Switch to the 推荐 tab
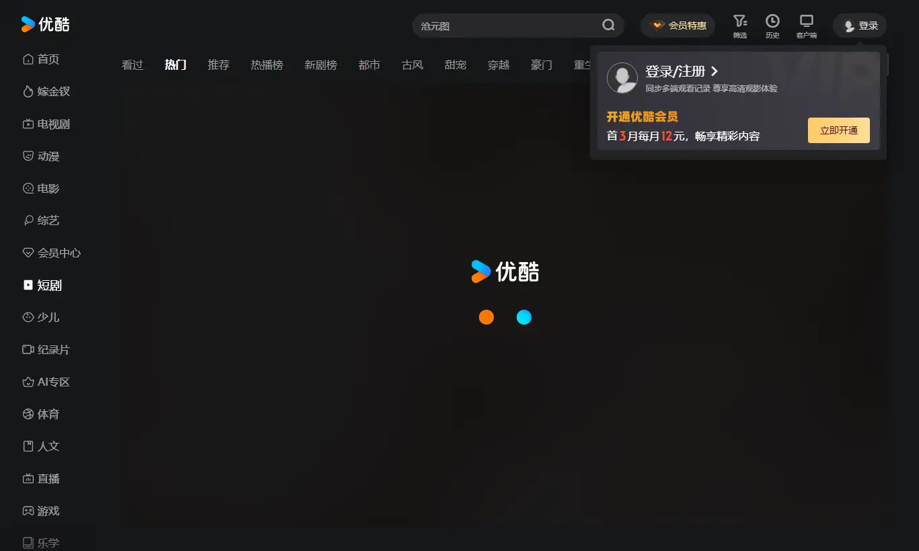 click(x=219, y=65)
